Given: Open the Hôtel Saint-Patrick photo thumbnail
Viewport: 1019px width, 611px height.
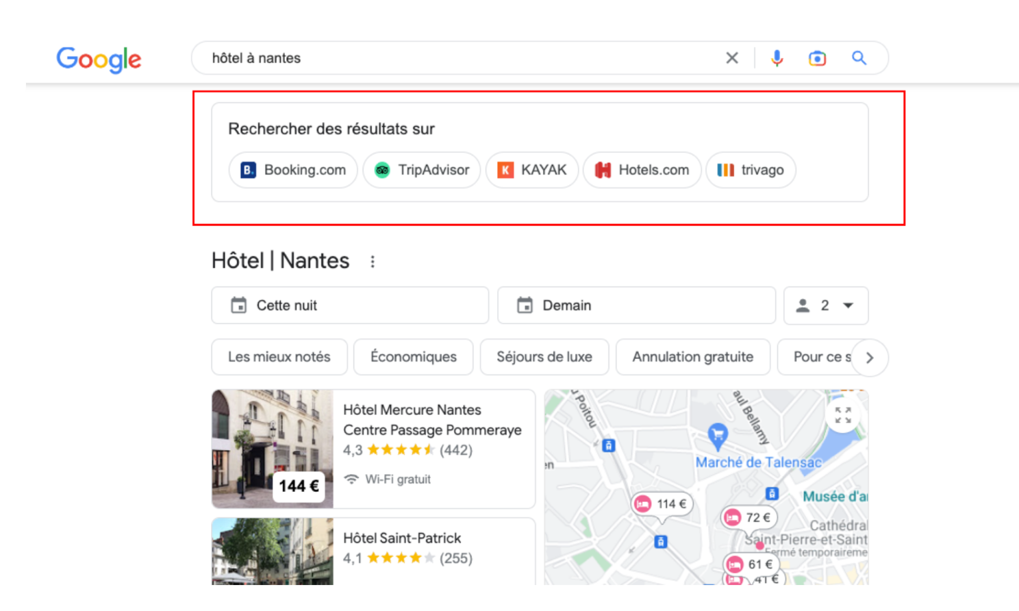Looking at the screenshot, I should 273,551.
